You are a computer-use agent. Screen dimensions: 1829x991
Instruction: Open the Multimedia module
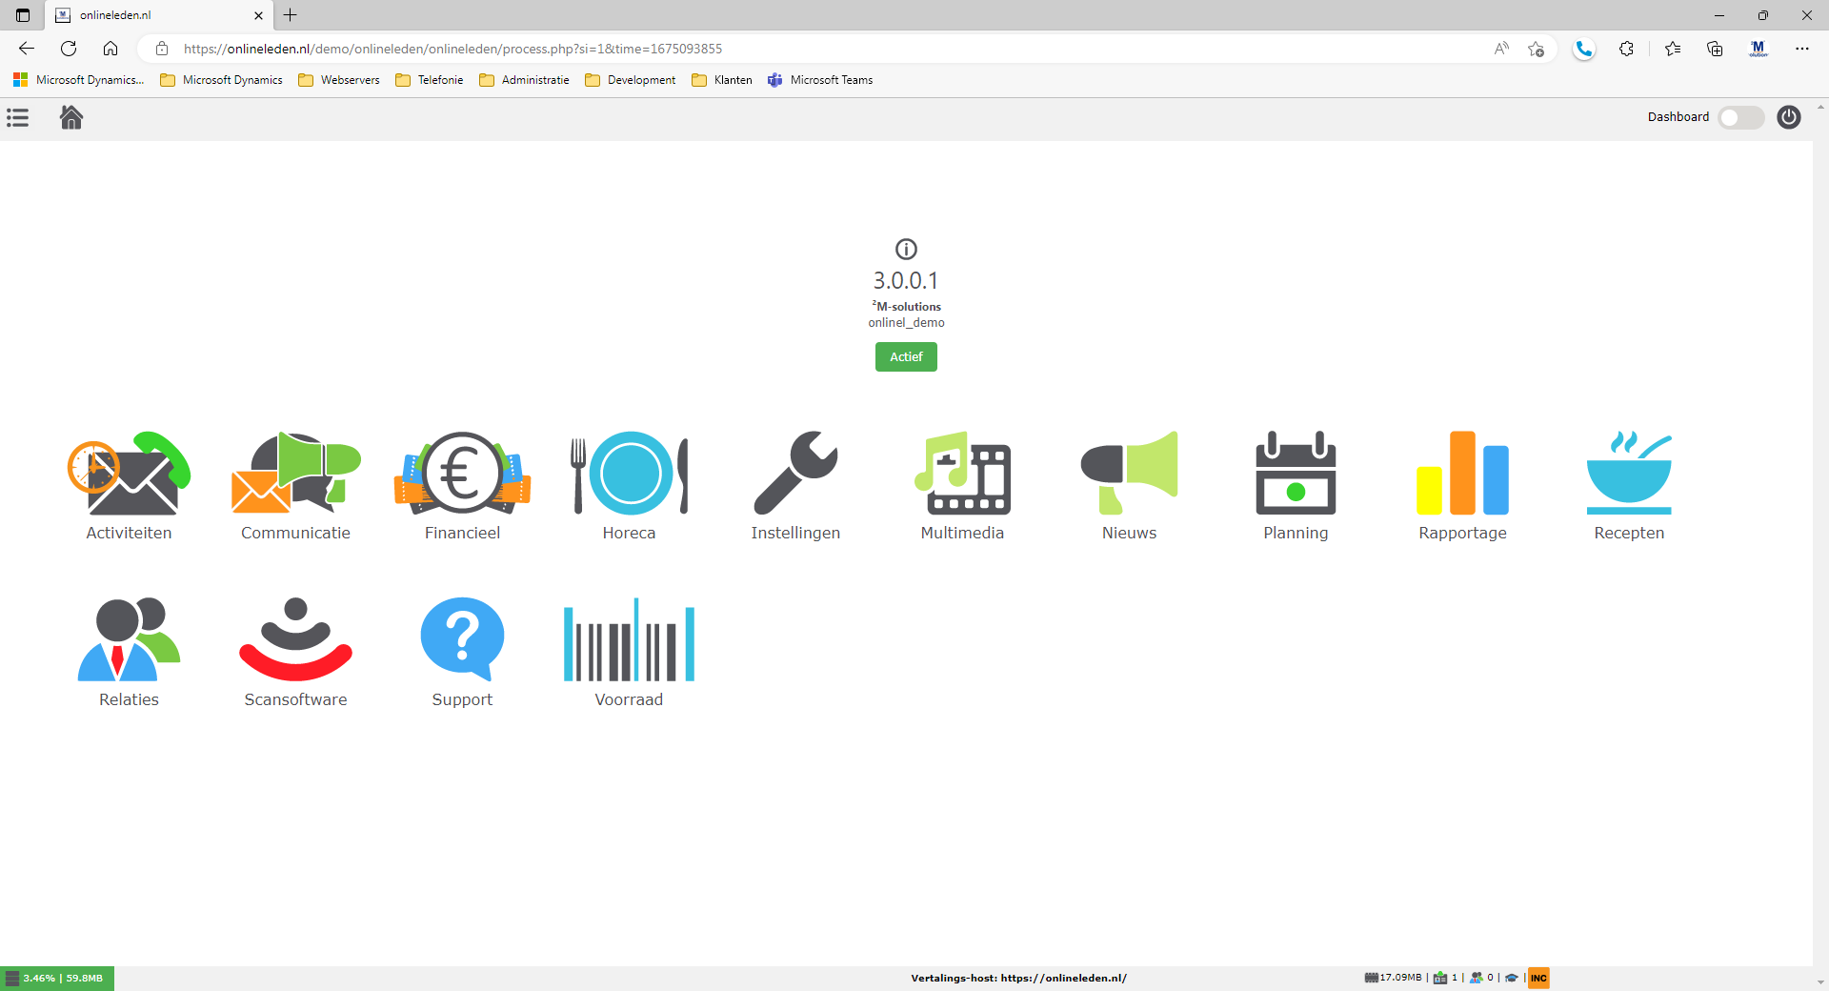962,474
